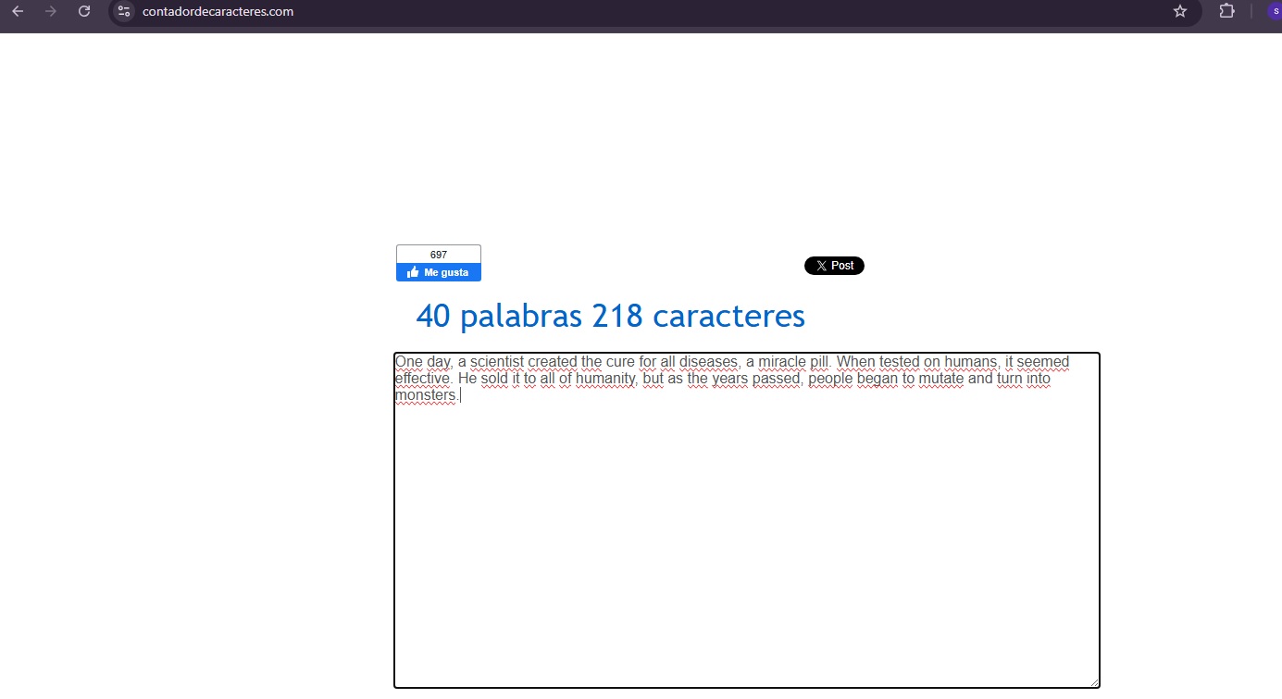Go back to the previous page
The height and width of the screenshot is (699, 1282).
[18, 11]
